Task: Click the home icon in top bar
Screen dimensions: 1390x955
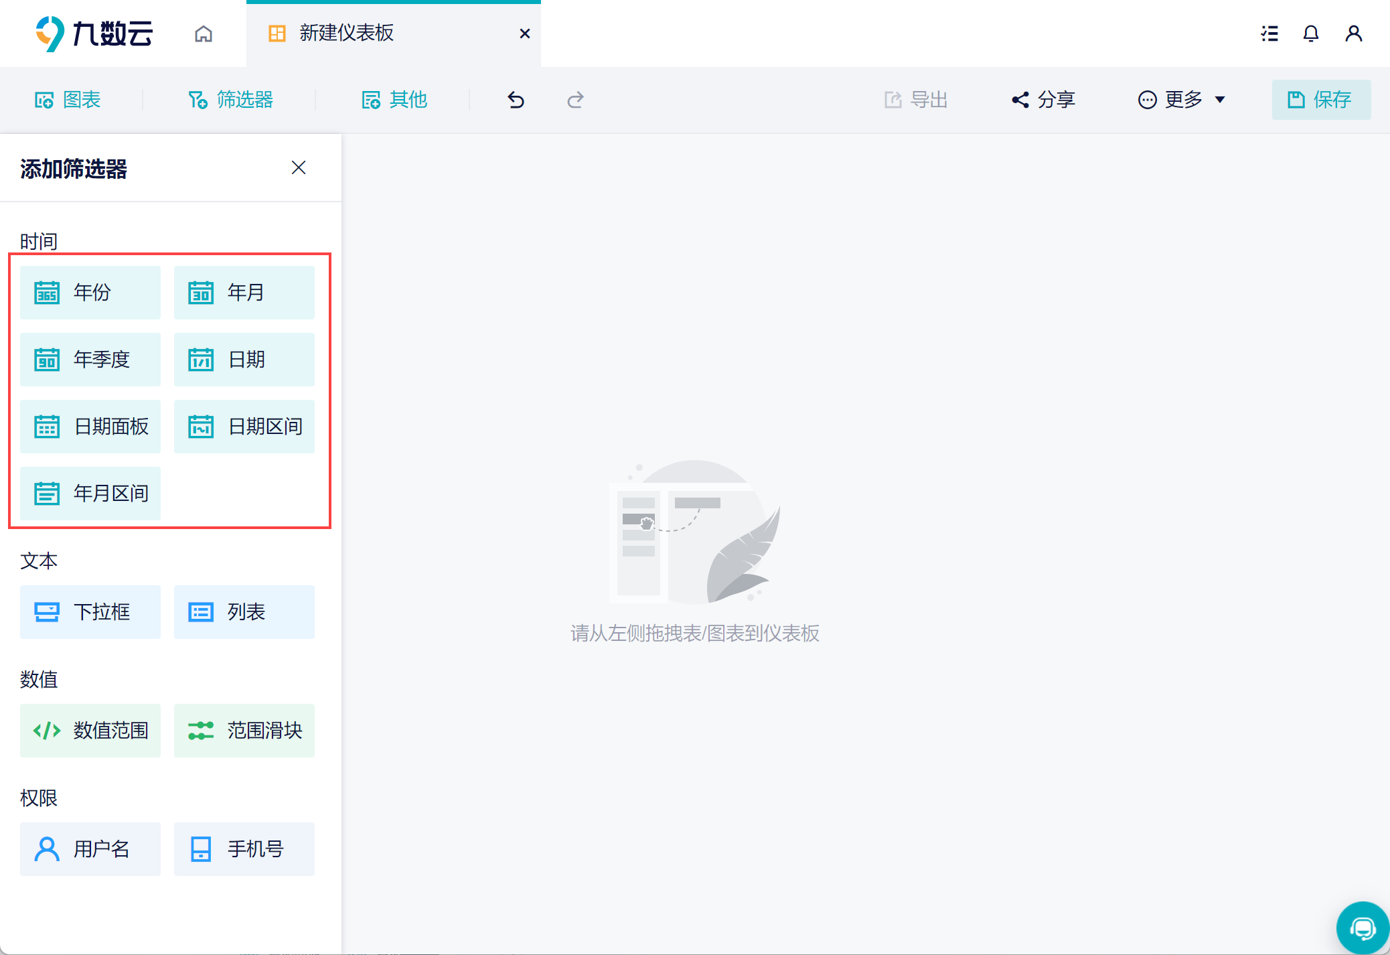Action: click(204, 33)
